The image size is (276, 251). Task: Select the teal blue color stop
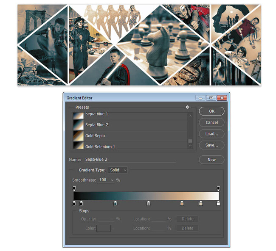pyautogui.click(x=115, y=203)
